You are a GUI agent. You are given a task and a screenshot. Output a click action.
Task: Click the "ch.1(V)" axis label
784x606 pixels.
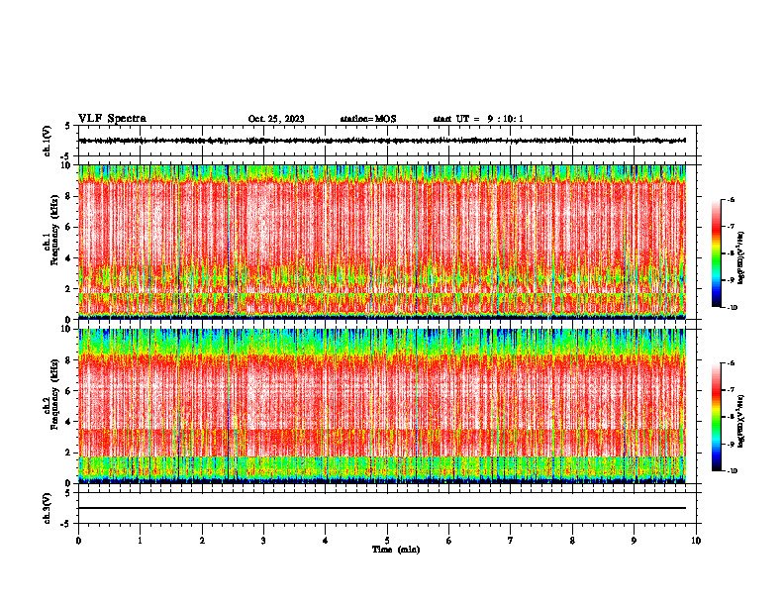tap(48, 141)
